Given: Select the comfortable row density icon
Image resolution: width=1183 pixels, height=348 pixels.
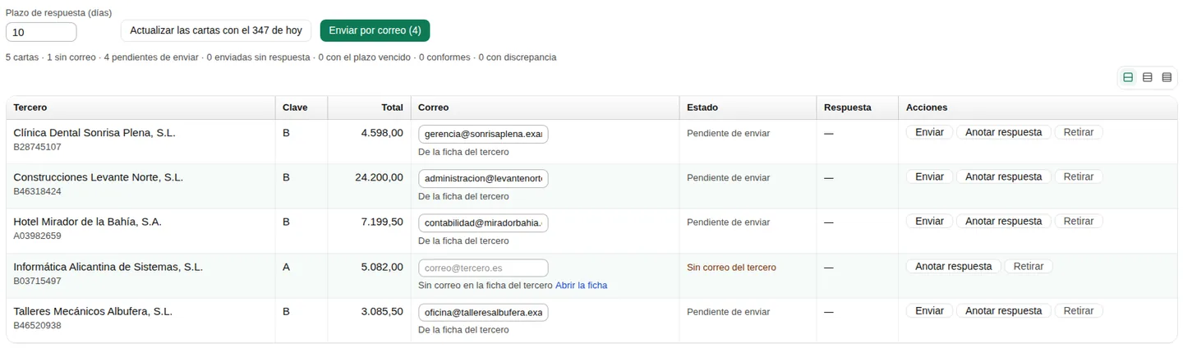Looking at the screenshot, I should pyautogui.click(x=1128, y=77).
